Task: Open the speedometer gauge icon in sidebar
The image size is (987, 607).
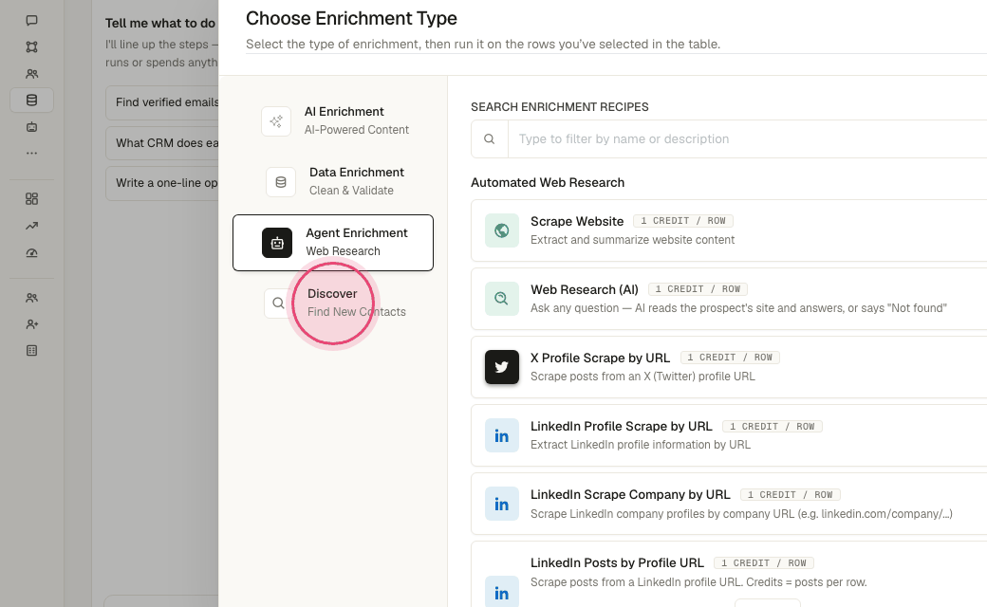Action: click(31, 253)
